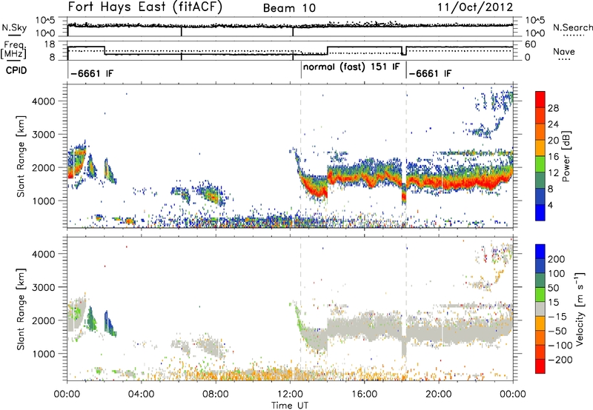
Task: Pick the light green segment of power color bar
Action: [540, 164]
